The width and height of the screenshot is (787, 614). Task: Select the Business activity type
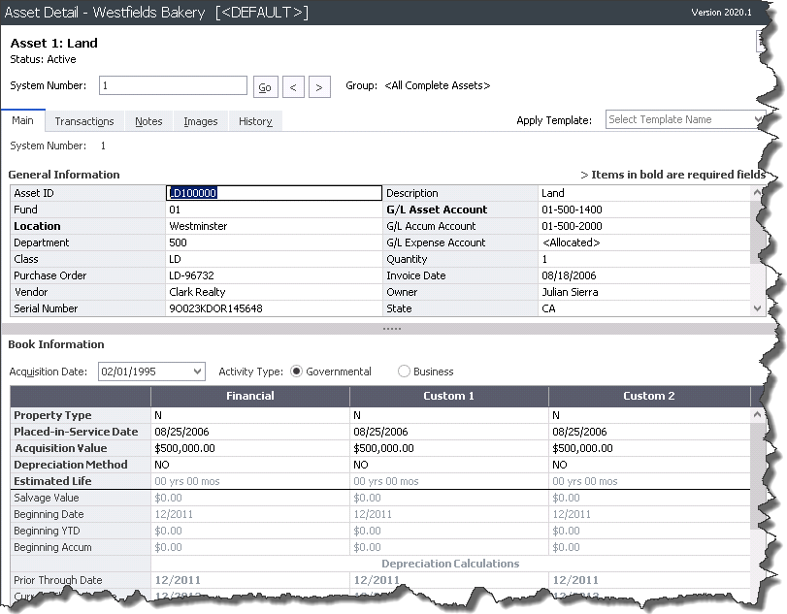[405, 372]
